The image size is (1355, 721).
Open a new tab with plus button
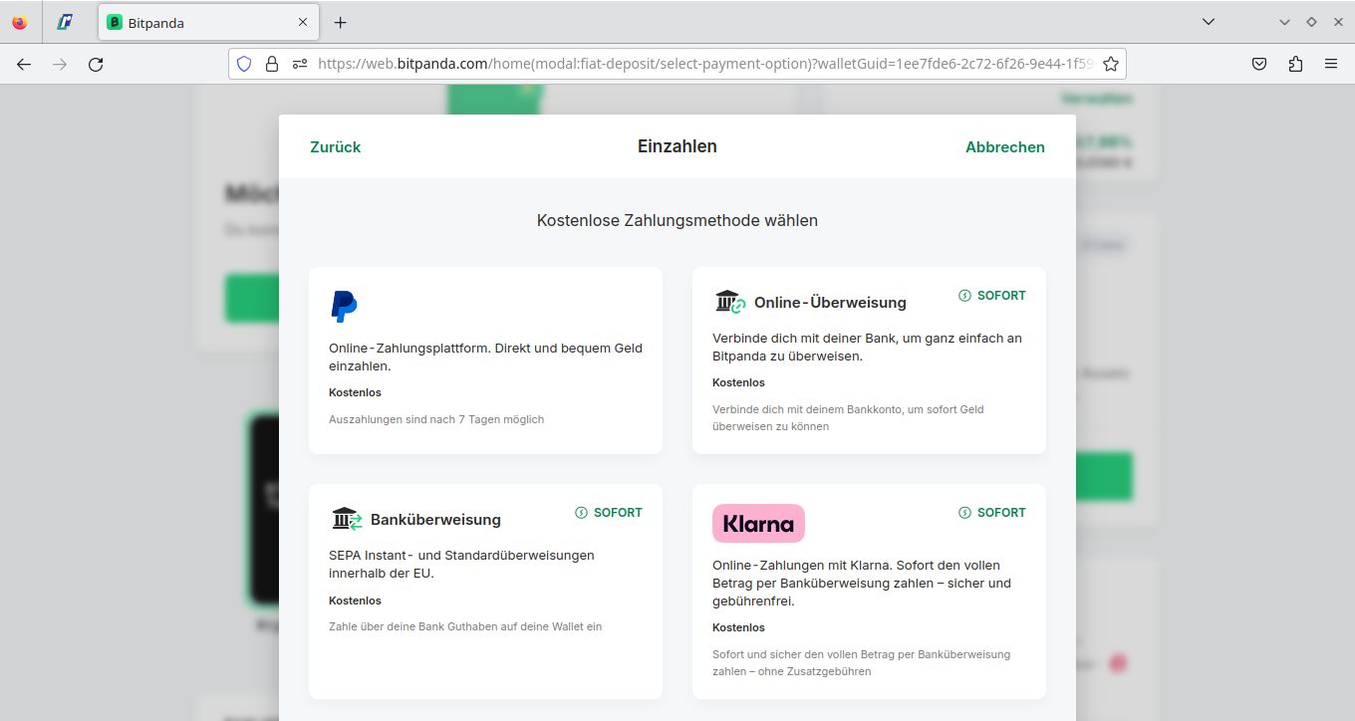[341, 22]
